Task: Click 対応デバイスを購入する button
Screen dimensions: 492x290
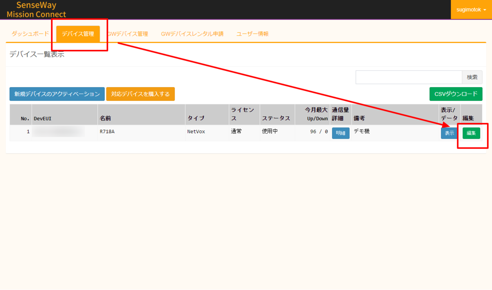Action: [141, 94]
